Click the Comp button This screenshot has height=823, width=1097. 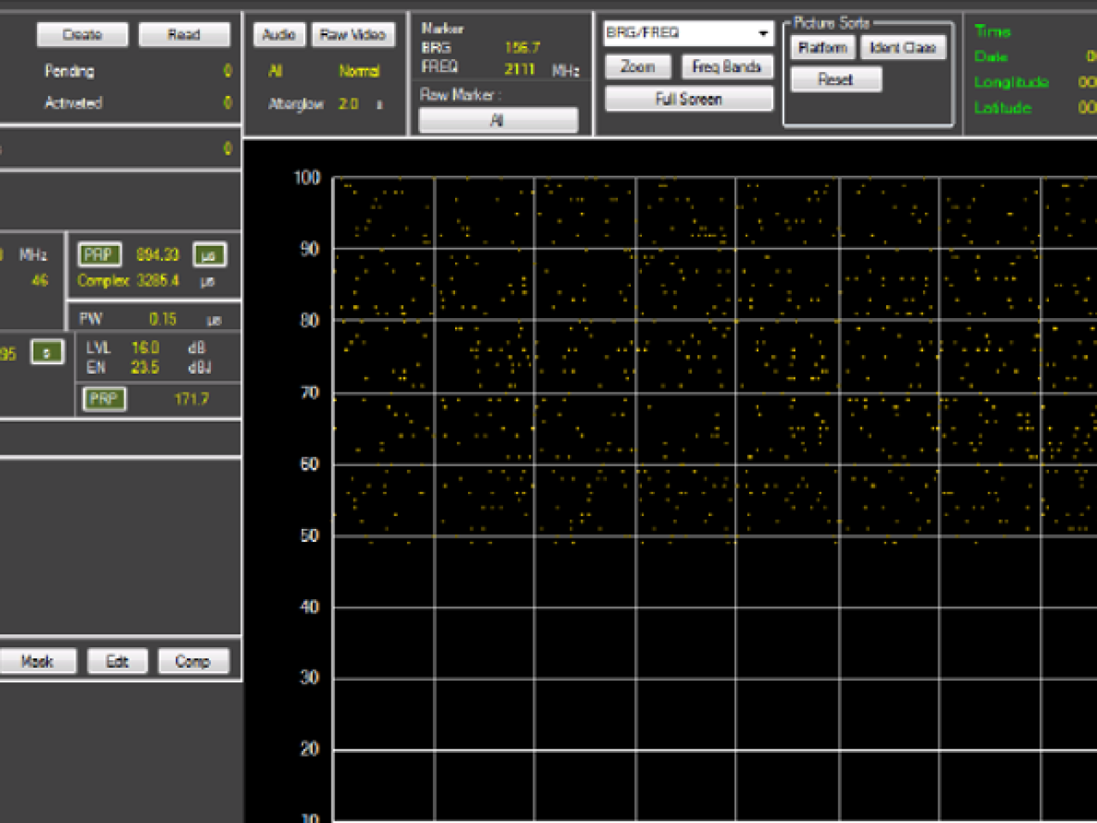[x=193, y=661]
